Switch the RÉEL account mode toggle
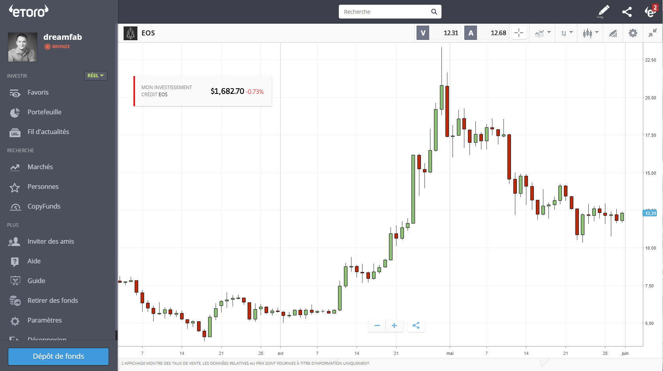 click(x=96, y=75)
